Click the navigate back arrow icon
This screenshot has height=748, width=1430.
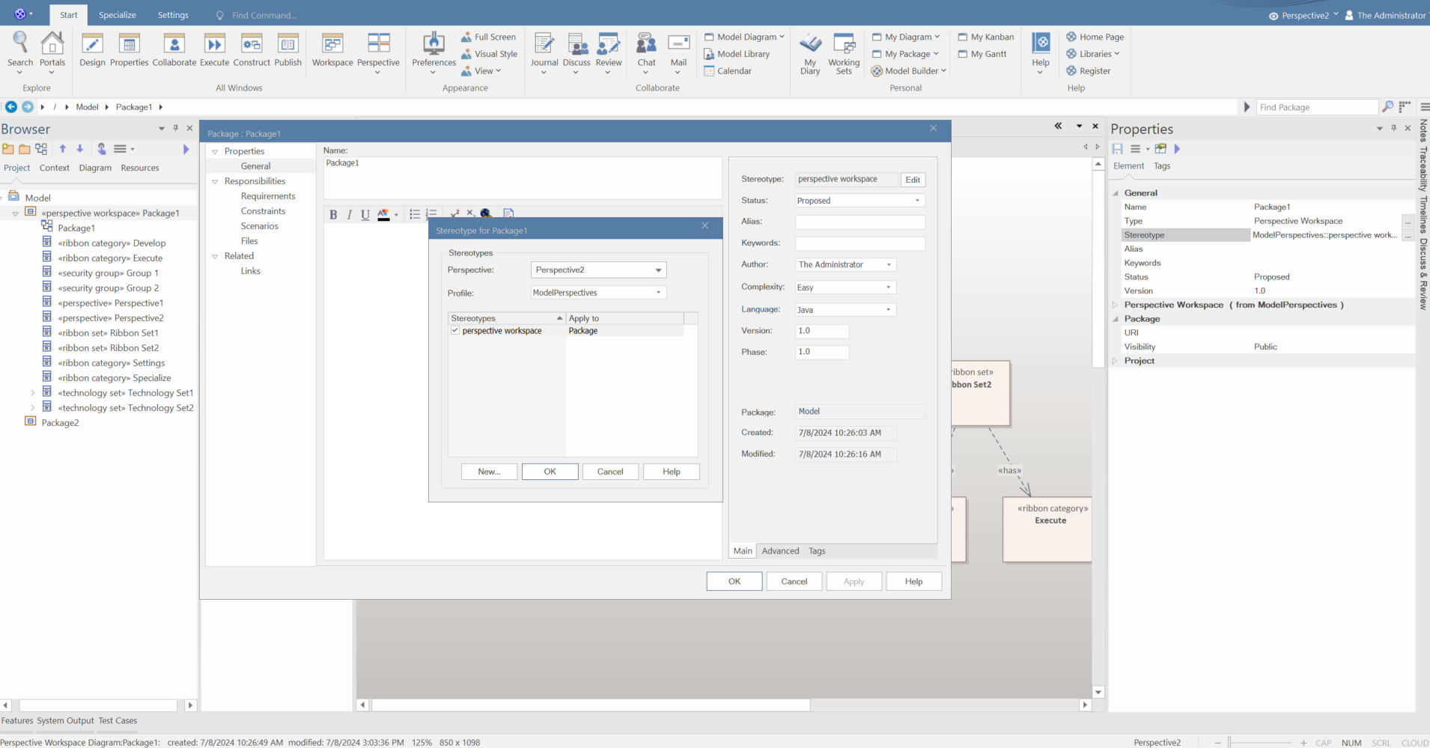tap(11, 107)
